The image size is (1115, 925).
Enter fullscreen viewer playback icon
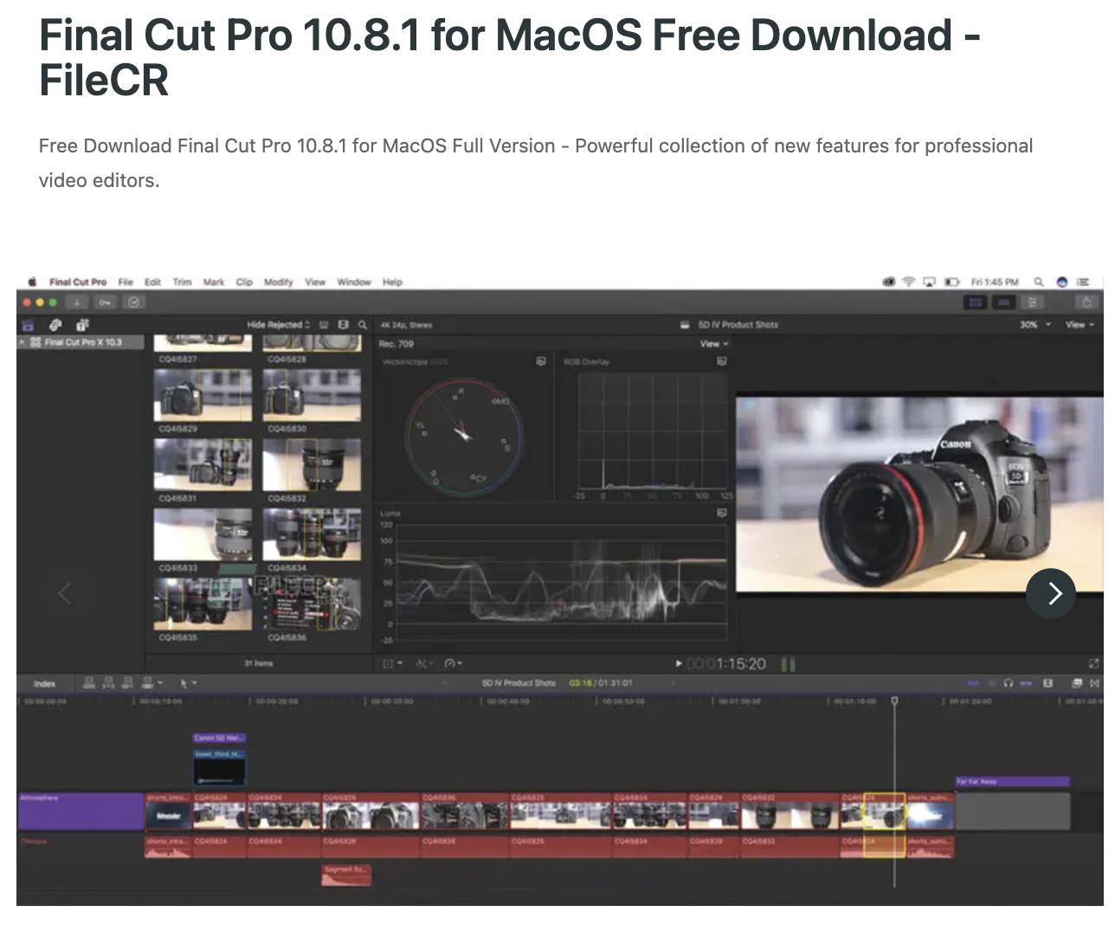pyautogui.click(x=1093, y=663)
